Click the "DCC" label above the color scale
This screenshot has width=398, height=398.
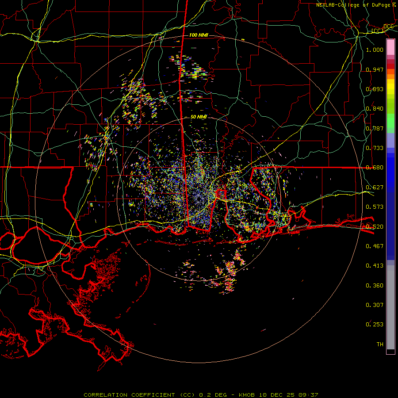388,27
